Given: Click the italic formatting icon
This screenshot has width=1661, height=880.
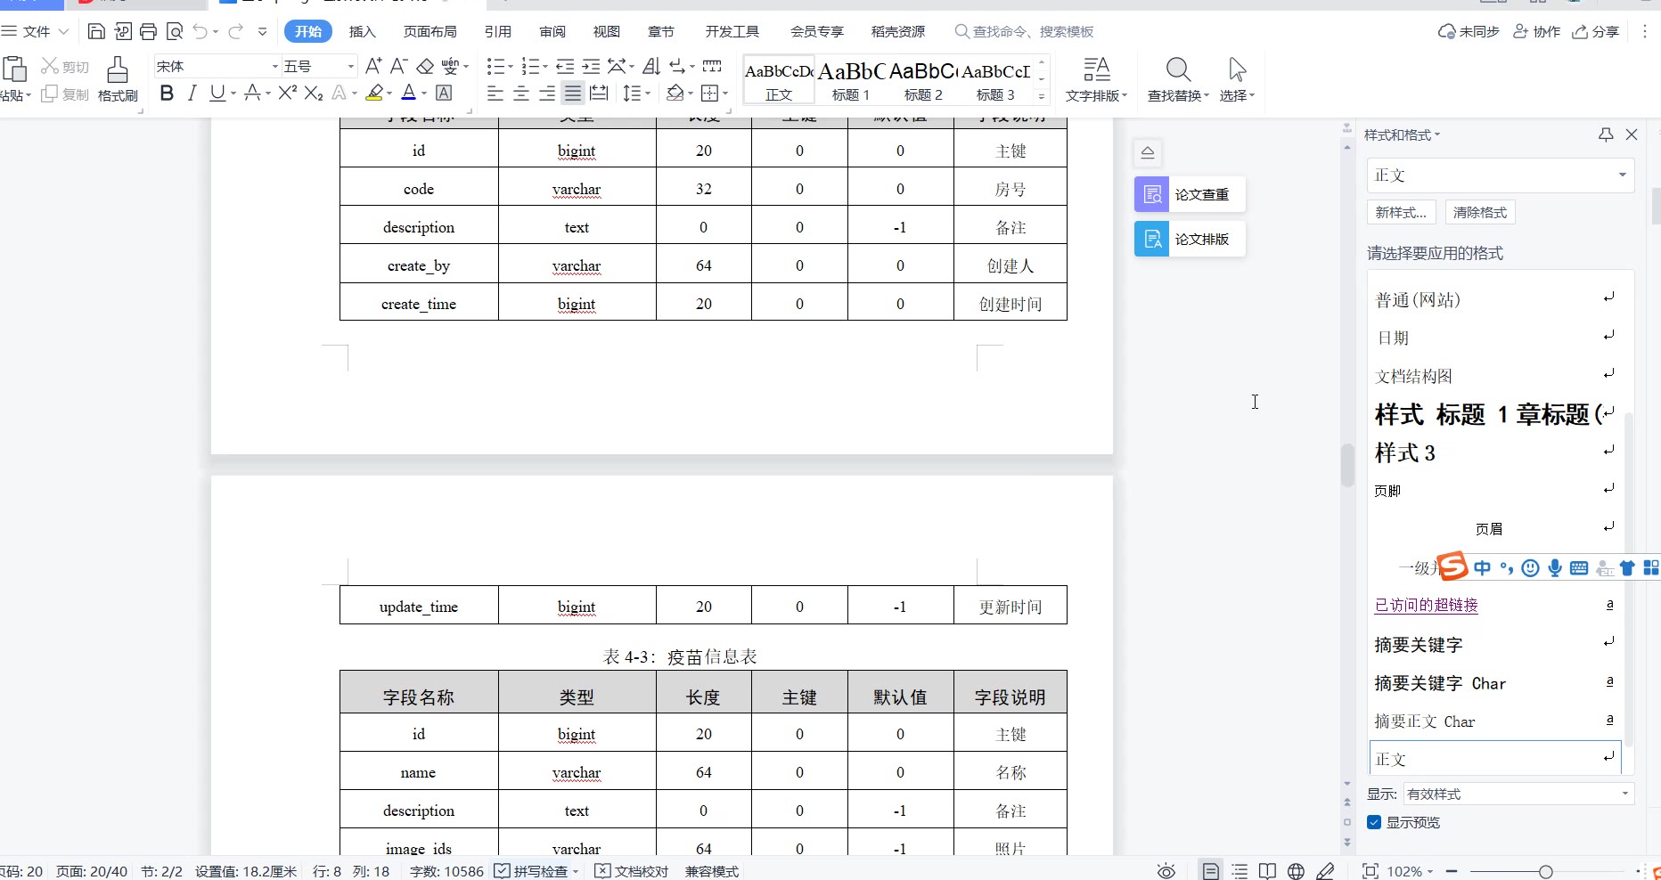Looking at the screenshot, I should 192,94.
